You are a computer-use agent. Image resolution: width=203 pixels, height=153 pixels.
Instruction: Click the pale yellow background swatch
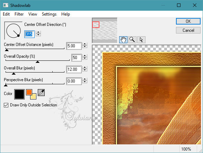click(x=33, y=96)
